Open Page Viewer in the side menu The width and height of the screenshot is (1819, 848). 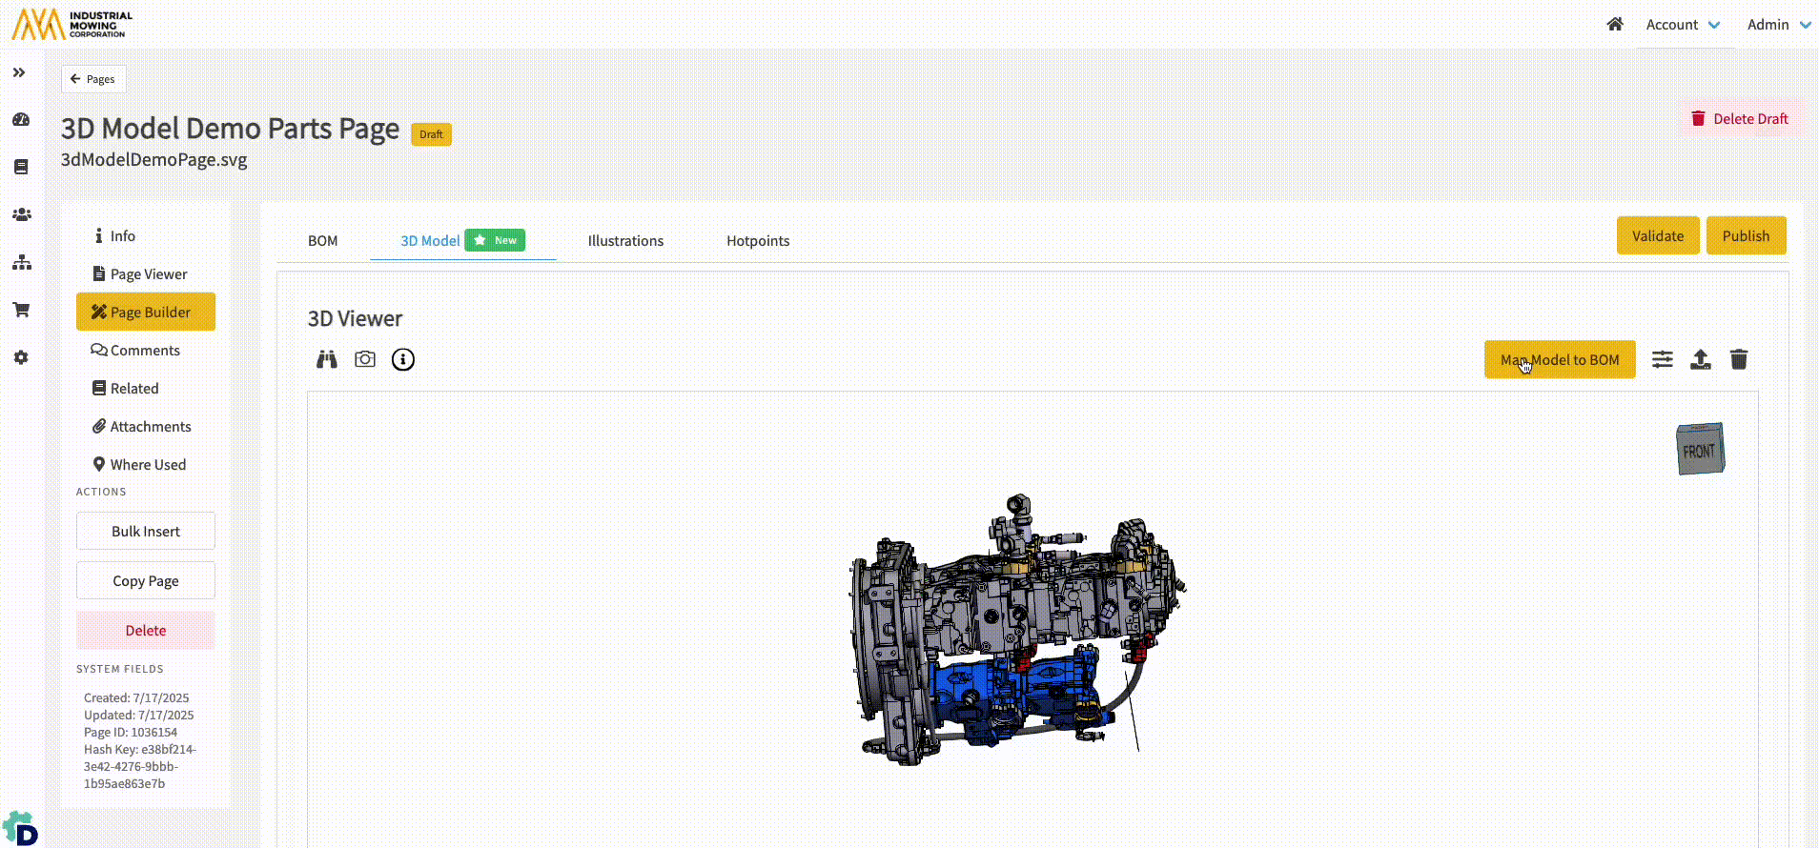pos(148,274)
